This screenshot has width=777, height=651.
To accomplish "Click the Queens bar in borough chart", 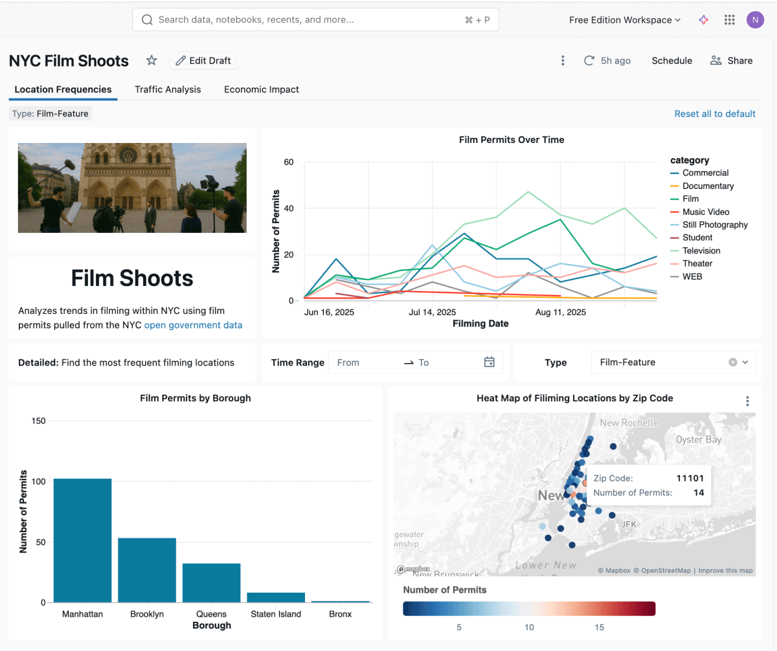I will tap(211, 583).
